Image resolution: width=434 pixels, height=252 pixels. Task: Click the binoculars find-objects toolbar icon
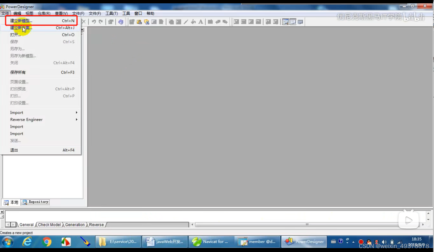(146, 22)
